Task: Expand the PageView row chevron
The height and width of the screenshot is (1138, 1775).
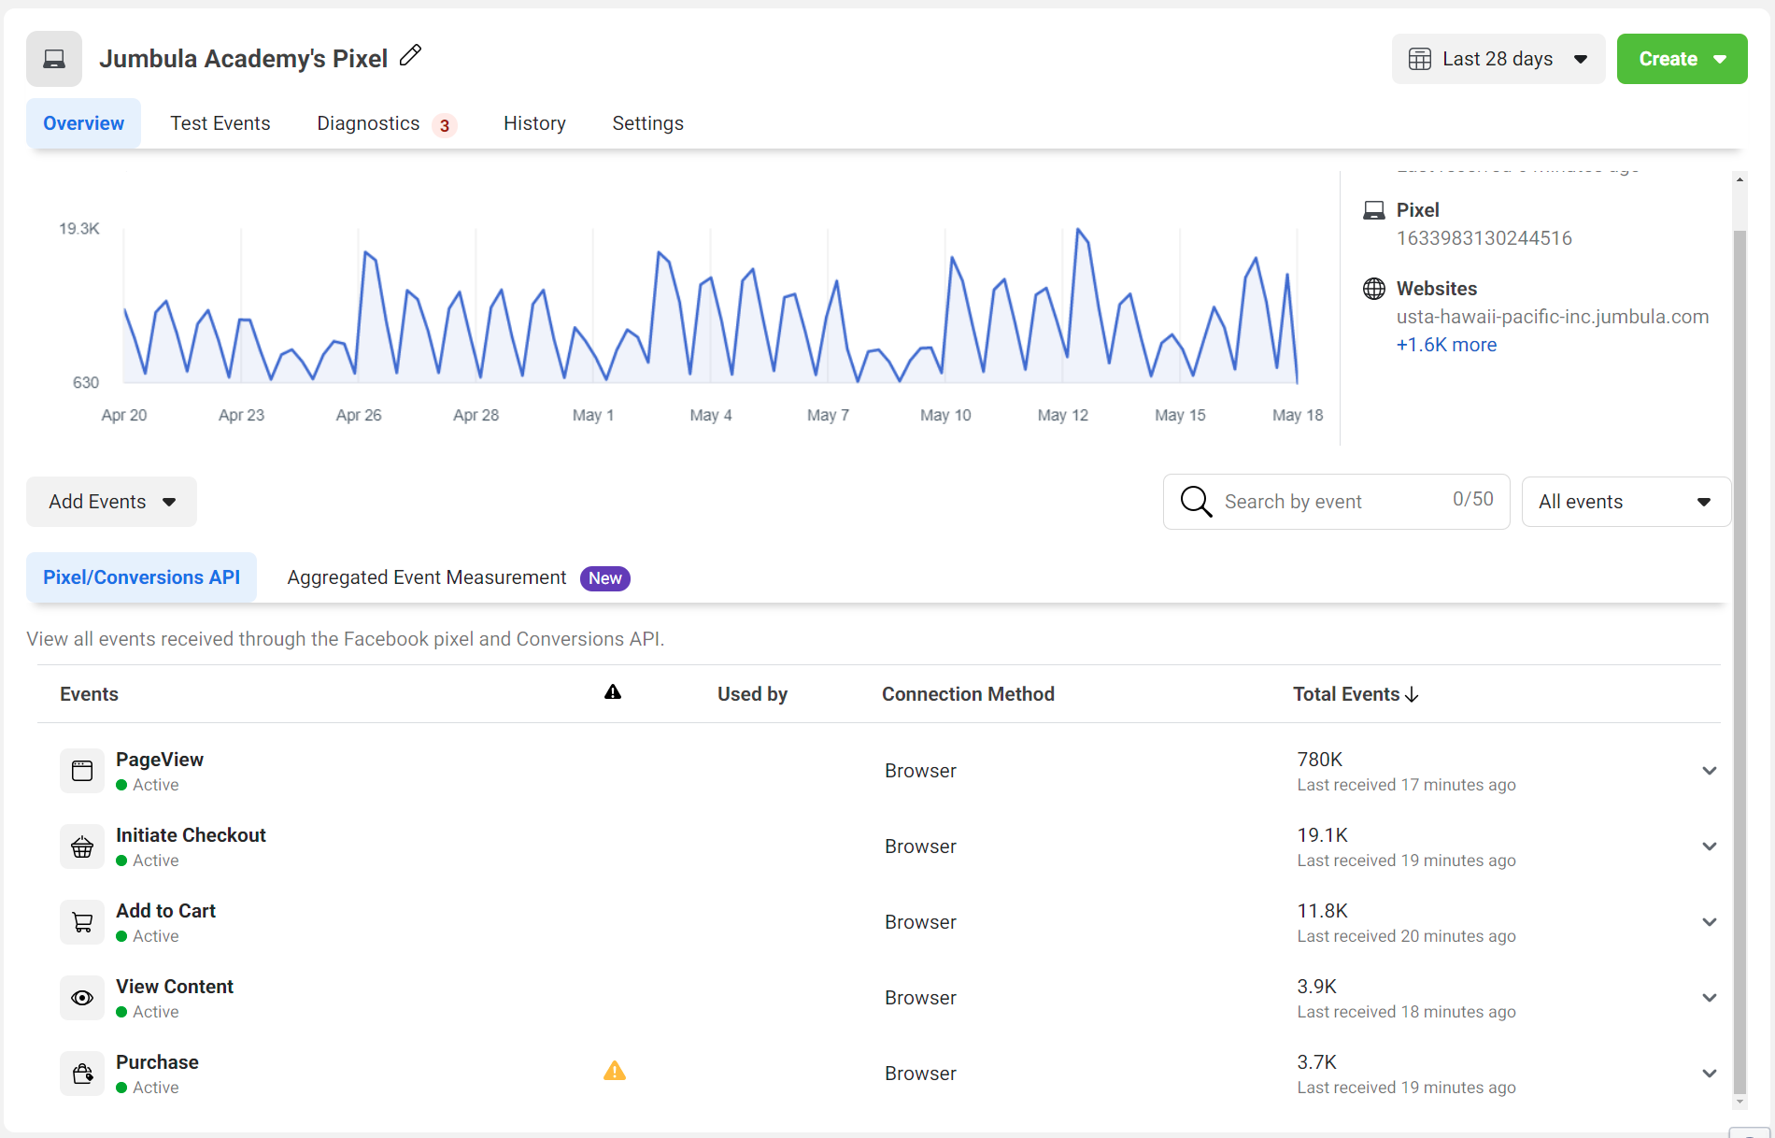Action: [1710, 771]
